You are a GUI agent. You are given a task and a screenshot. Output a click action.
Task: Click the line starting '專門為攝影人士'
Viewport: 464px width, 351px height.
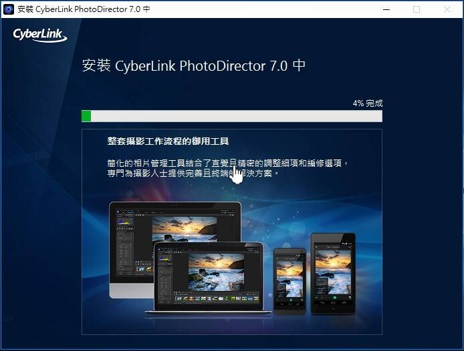point(193,173)
